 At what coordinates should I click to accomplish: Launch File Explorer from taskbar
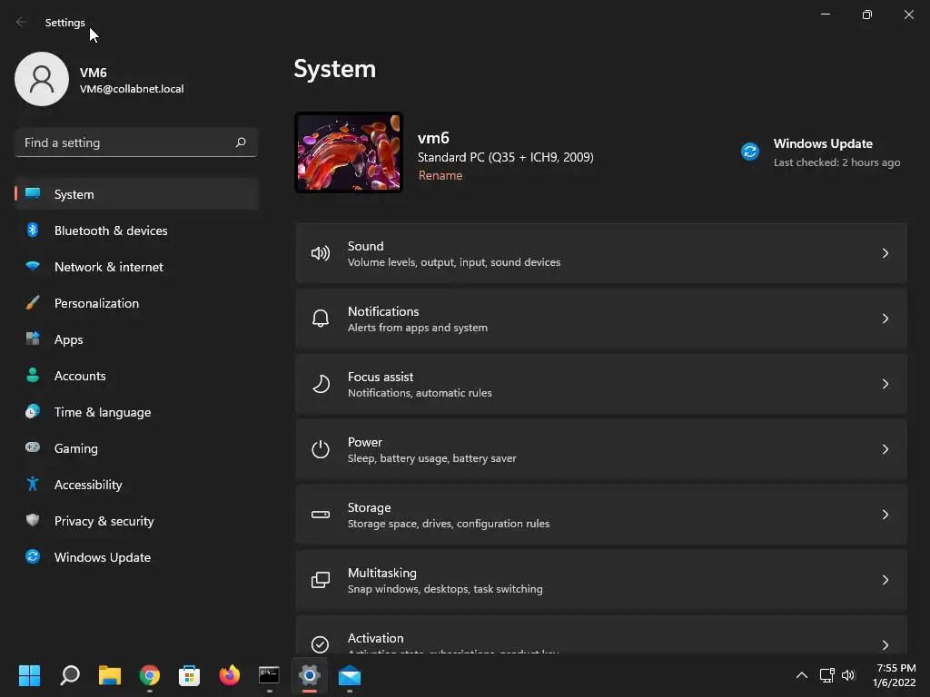coord(110,675)
